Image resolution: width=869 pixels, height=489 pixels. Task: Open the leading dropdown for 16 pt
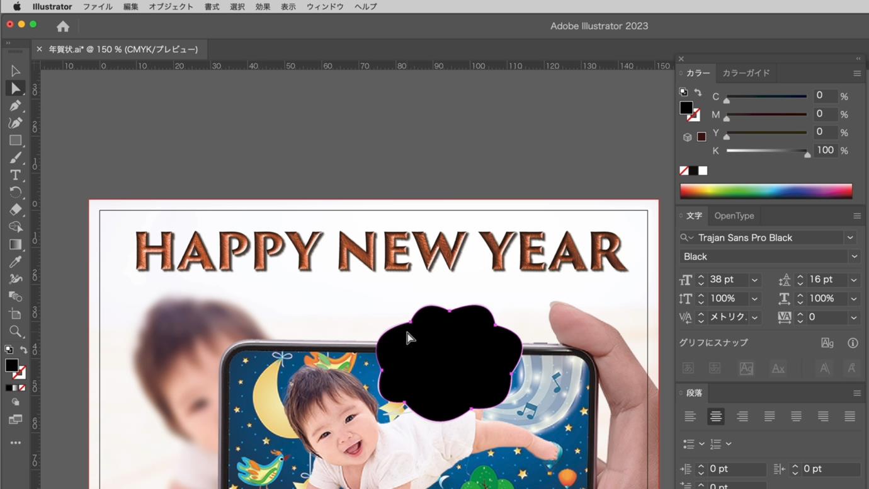(854, 280)
